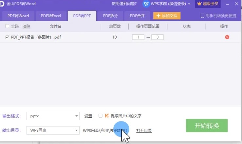Click the 设置 settings link
242x144 pixels.
pyautogui.click(x=88, y=116)
